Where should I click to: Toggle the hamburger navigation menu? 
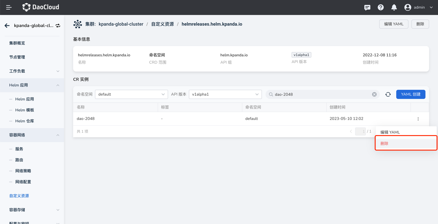point(9,7)
